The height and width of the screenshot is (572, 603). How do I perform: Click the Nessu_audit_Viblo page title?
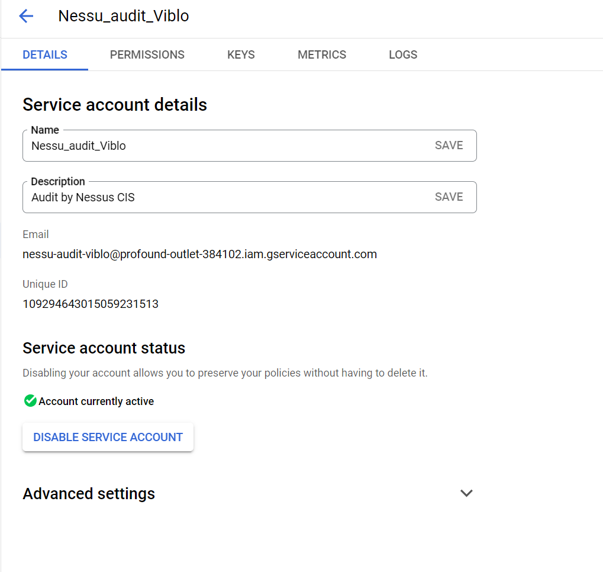pyautogui.click(x=124, y=16)
